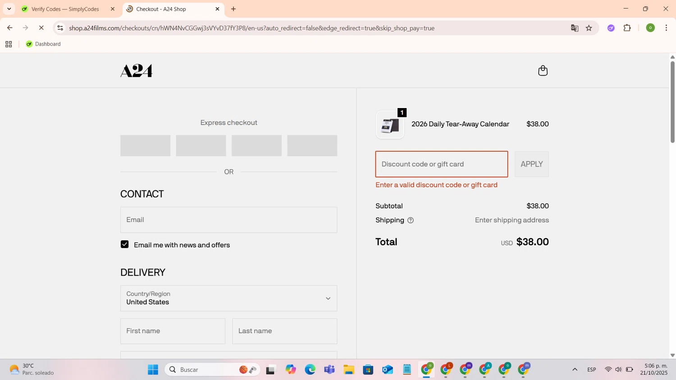The image size is (676, 380).
Task: Click the A24 logo
Action: tap(137, 71)
